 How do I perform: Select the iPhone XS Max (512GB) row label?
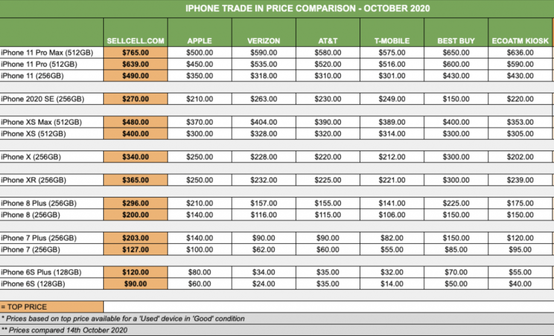(41, 122)
